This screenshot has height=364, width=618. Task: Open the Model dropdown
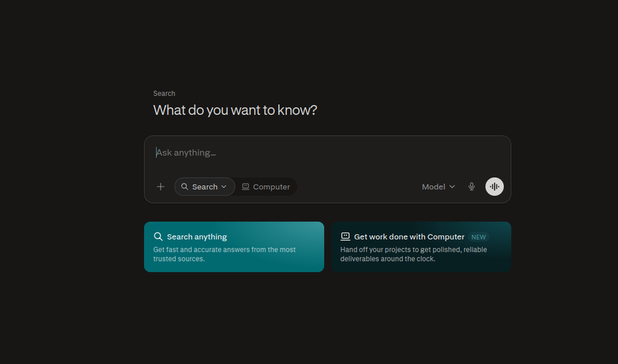tap(438, 187)
